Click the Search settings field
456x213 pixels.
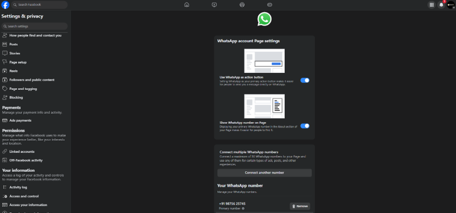(x=34, y=26)
